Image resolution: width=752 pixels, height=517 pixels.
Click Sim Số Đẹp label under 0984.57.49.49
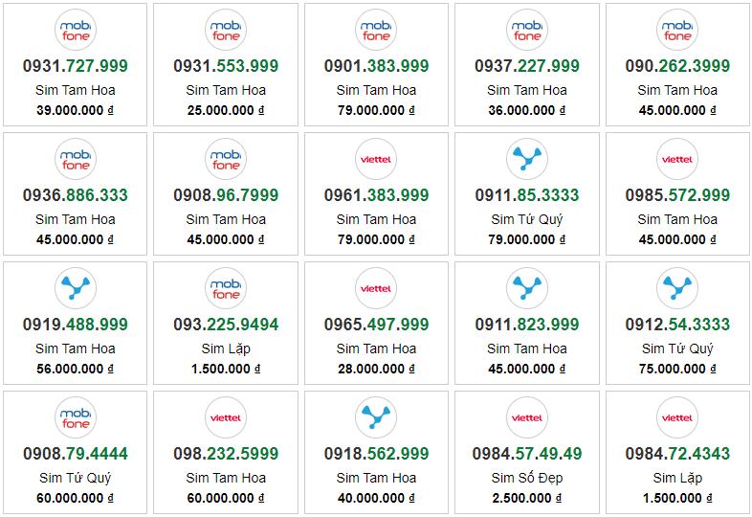click(x=526, y=478)
